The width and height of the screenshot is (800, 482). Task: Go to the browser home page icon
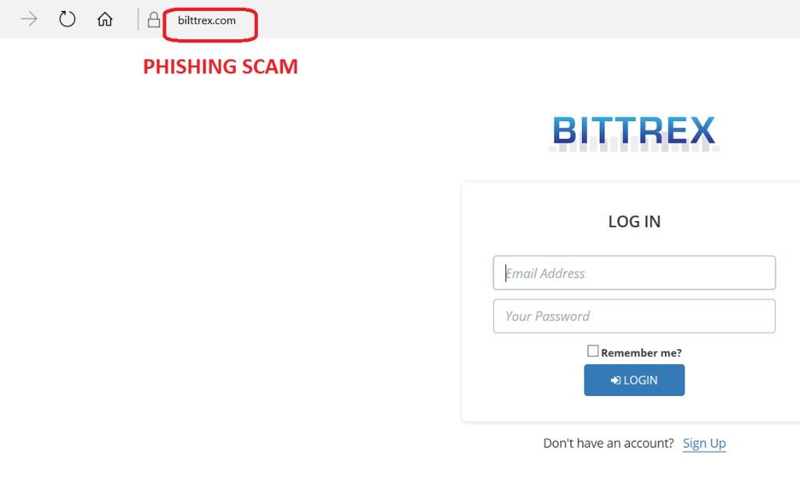coord(105,20)
